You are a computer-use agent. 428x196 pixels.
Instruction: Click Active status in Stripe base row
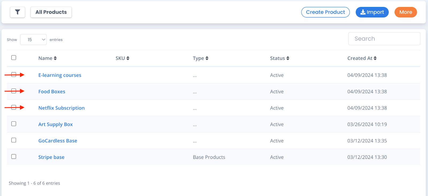point(277,157)
